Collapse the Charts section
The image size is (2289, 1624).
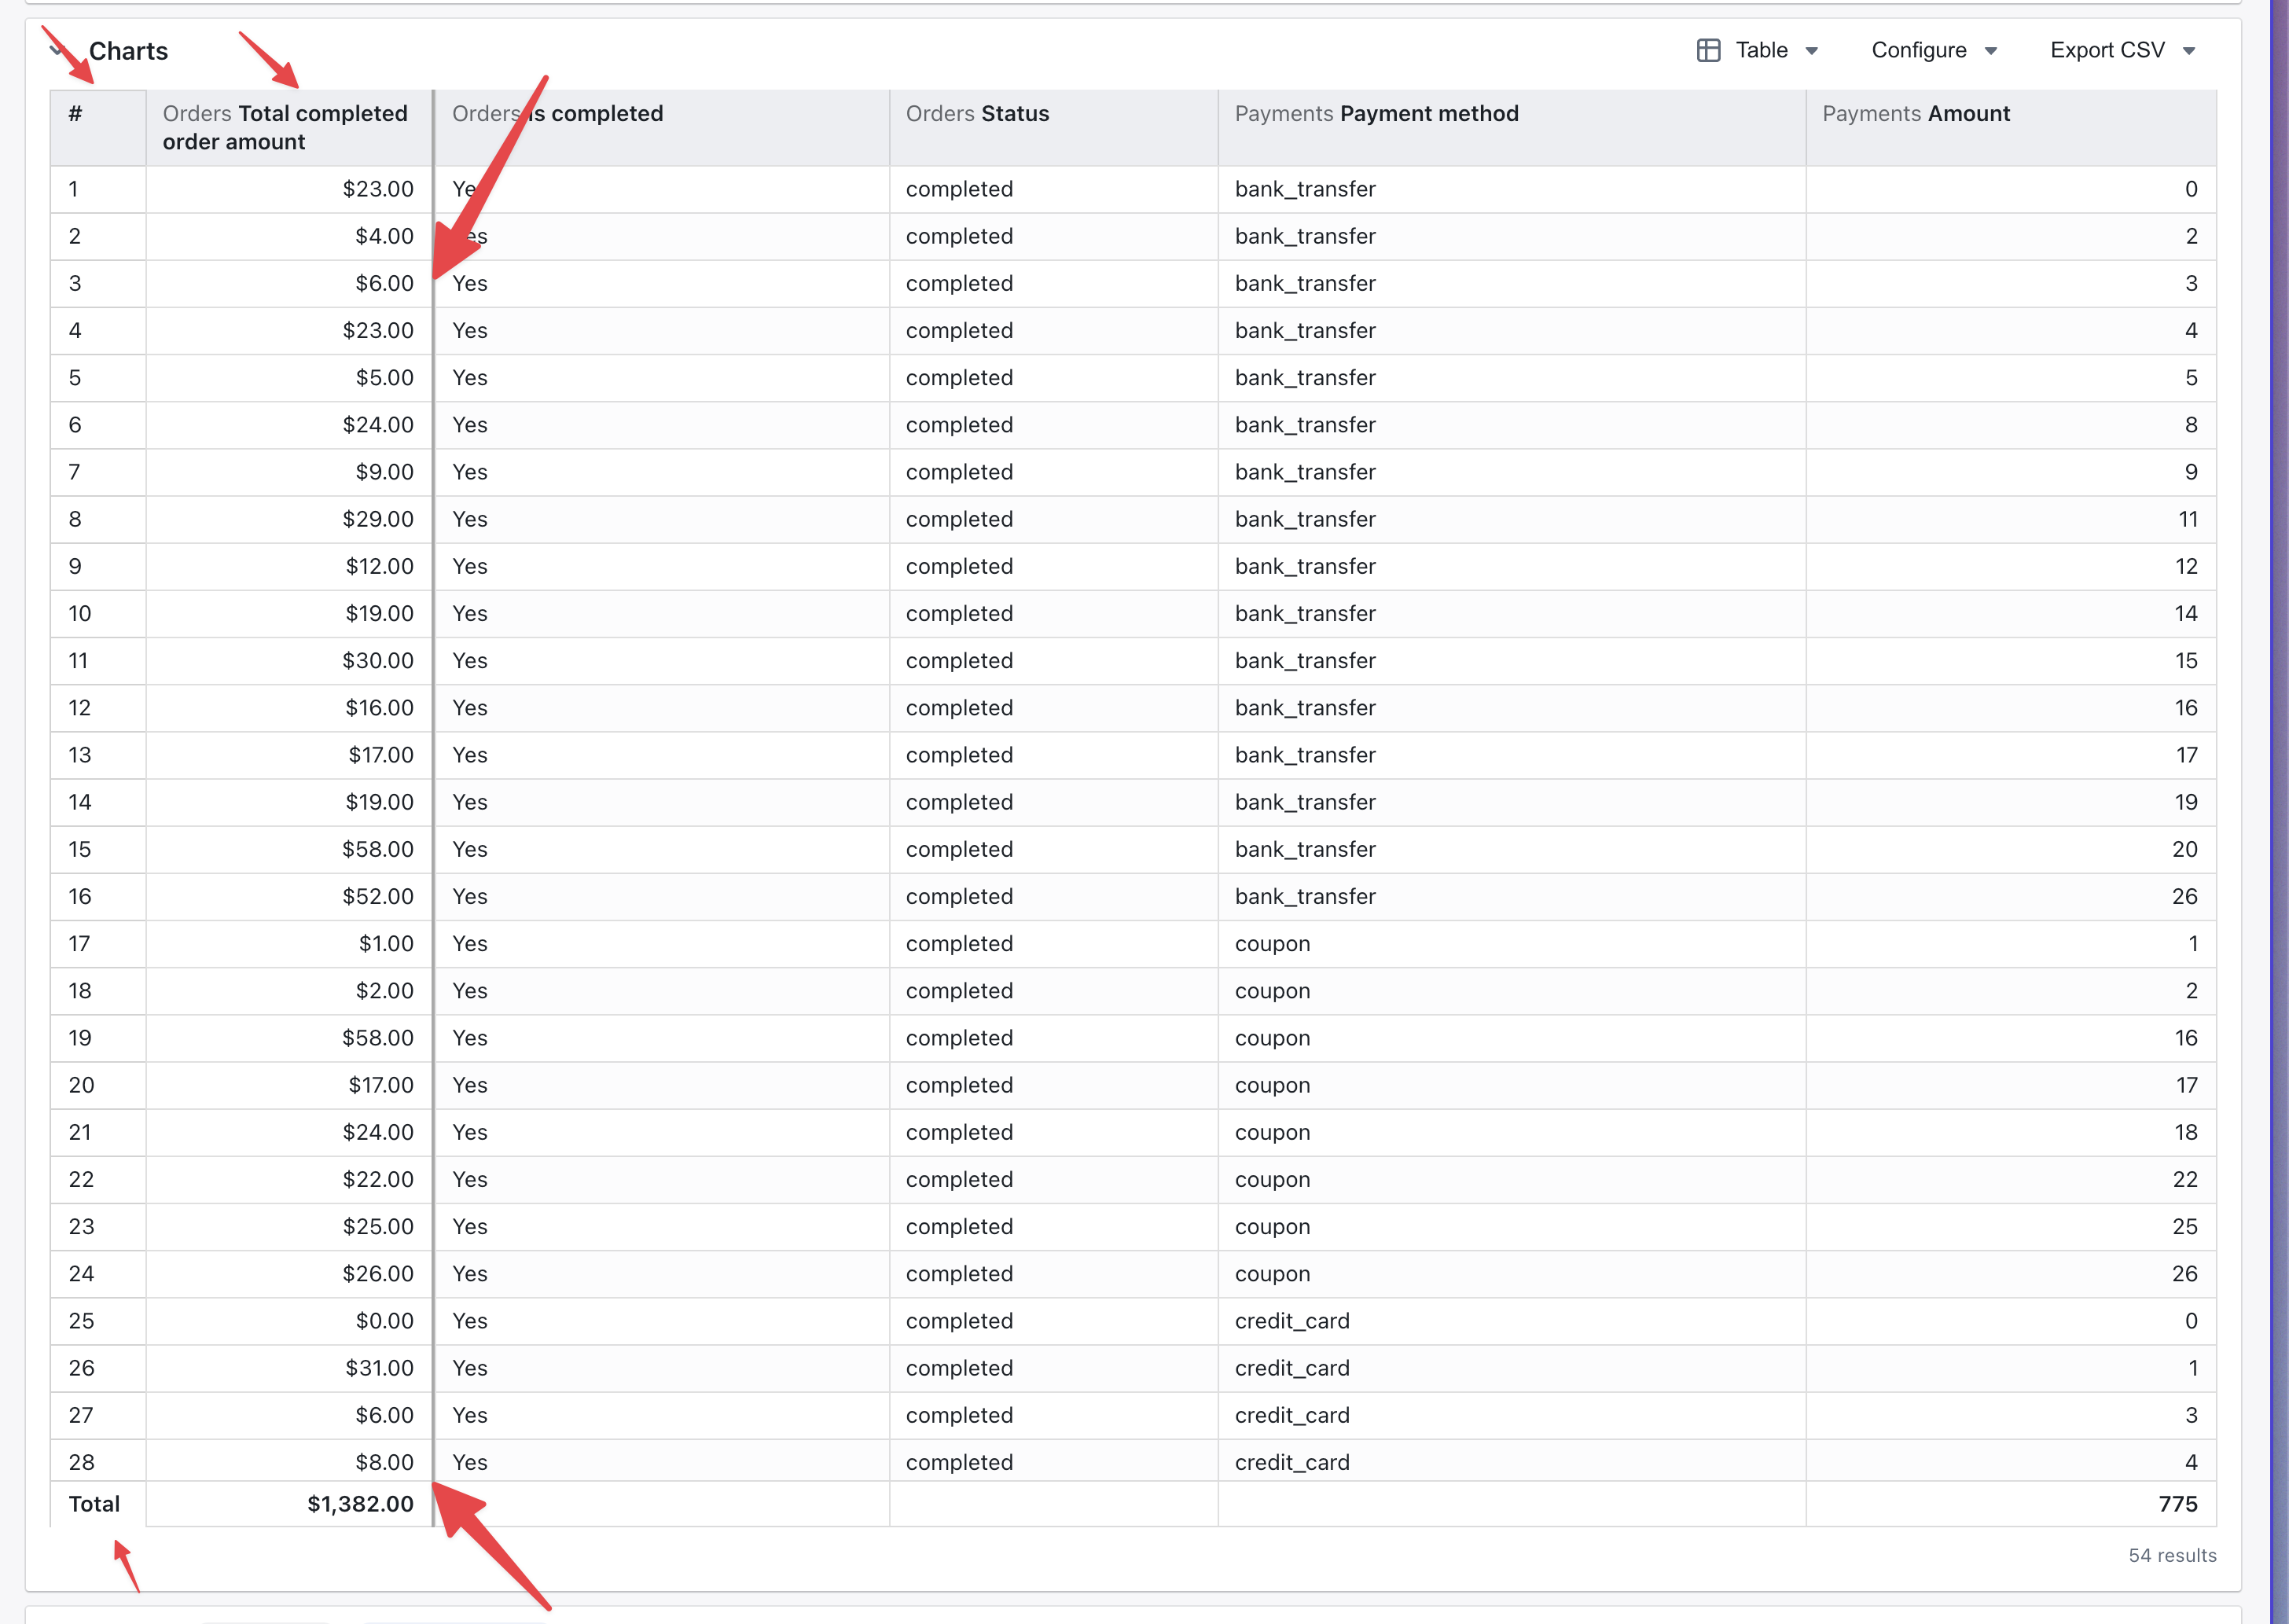pos(58,50)
